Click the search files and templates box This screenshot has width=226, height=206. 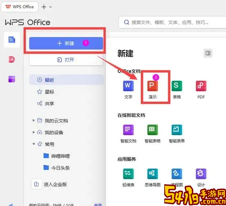tap(172, 22)
